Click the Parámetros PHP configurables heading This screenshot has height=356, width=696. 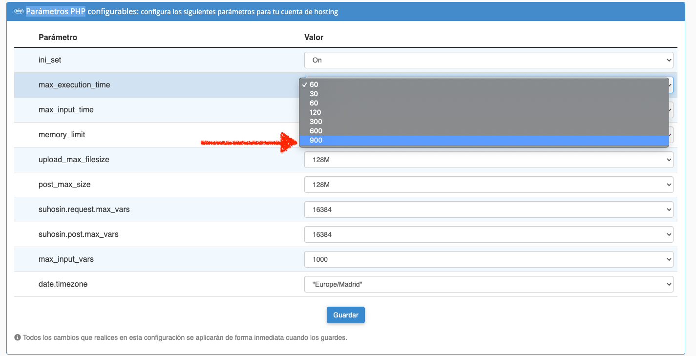[82, 12]
